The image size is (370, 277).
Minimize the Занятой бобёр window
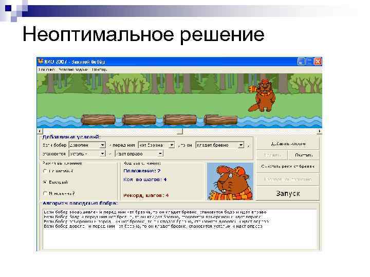[x=301, y=62]
